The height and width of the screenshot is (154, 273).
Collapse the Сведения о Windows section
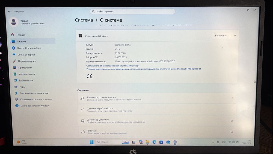235,35
